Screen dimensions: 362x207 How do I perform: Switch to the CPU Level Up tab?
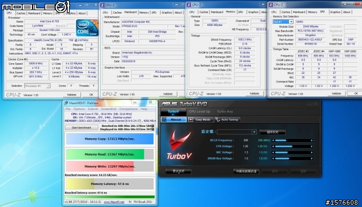(x=200, y=112)
